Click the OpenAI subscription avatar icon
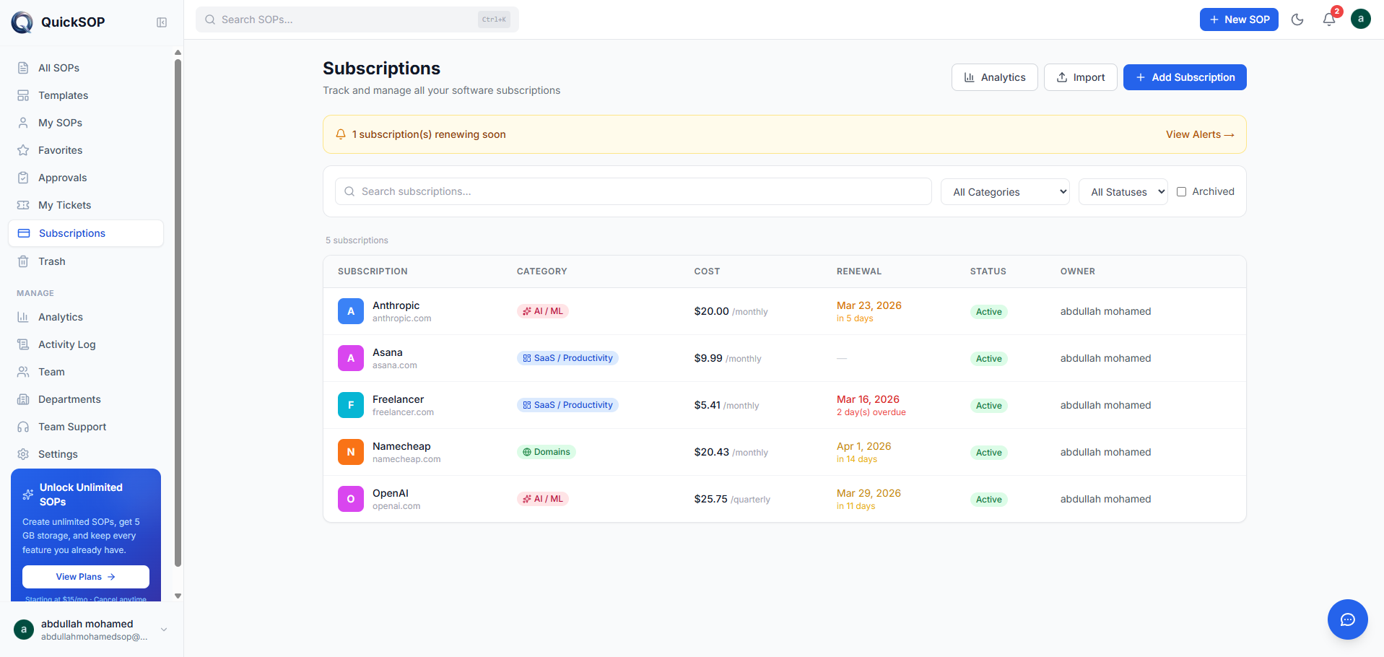Image resolution: width=1384 pixels, height=657 pixels. 351,499
